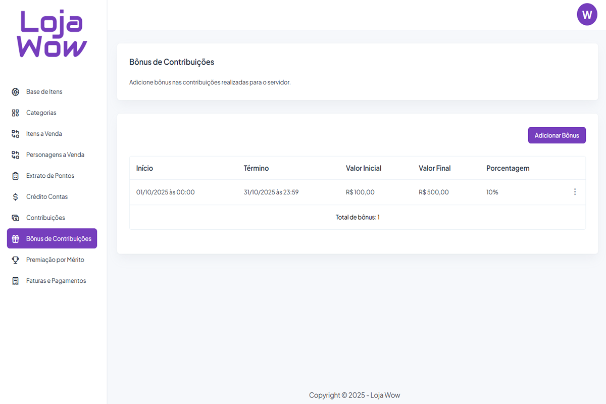Screen dimensions: 606x404
Task: Click the Base de Itens sidebar icon
Action: click(15, 92)
